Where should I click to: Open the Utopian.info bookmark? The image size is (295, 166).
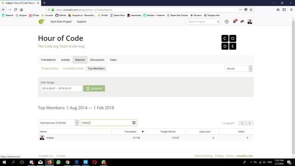click(212, 15)
